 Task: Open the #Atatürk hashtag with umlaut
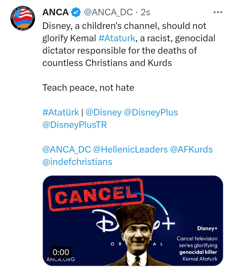click(x=60, y=112)
